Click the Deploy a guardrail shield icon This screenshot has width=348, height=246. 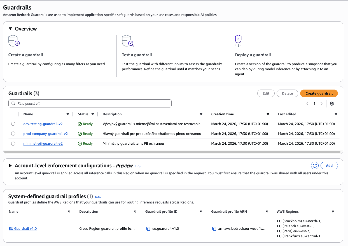pyautogui.click(x=238, y=40)
